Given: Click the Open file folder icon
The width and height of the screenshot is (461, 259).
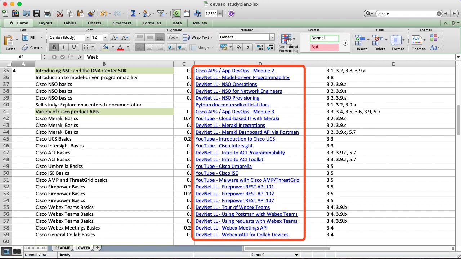Looking at the screenshot, I should pos(26,13).
